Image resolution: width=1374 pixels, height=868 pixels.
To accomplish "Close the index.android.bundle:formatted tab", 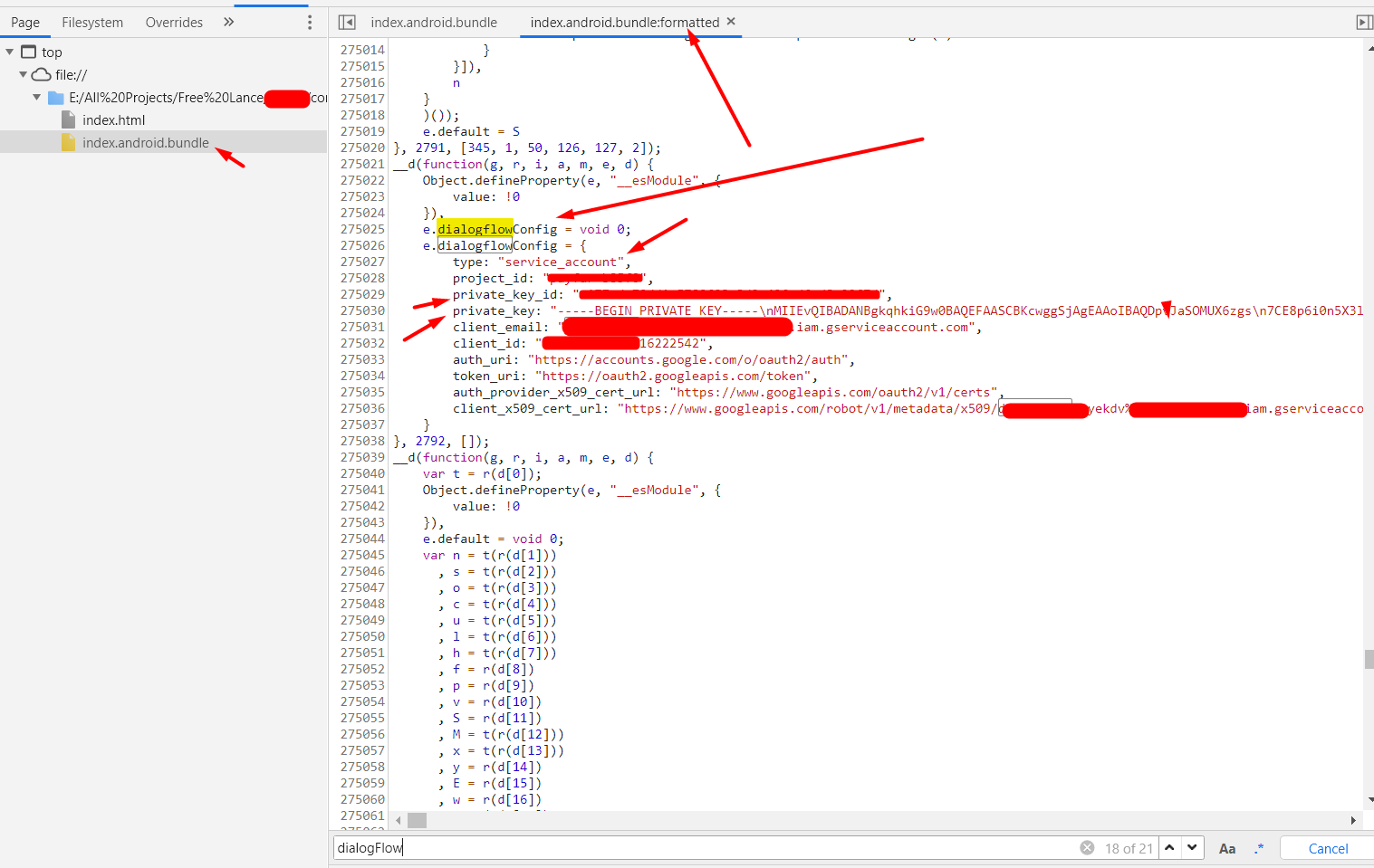I will (731, 21).
